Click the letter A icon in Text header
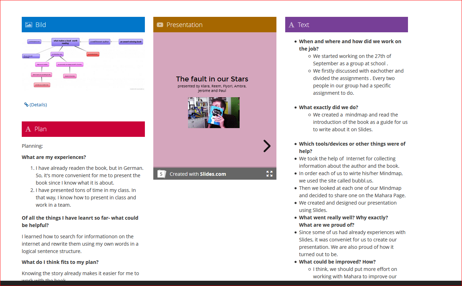Viewport: 462px width, 286px height. [292, 25]
